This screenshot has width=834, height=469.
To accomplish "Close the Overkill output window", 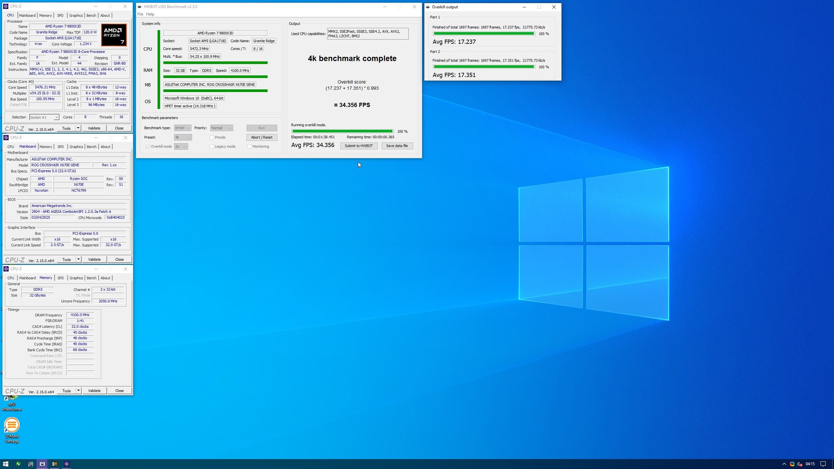I will click(x=554, y=7).
